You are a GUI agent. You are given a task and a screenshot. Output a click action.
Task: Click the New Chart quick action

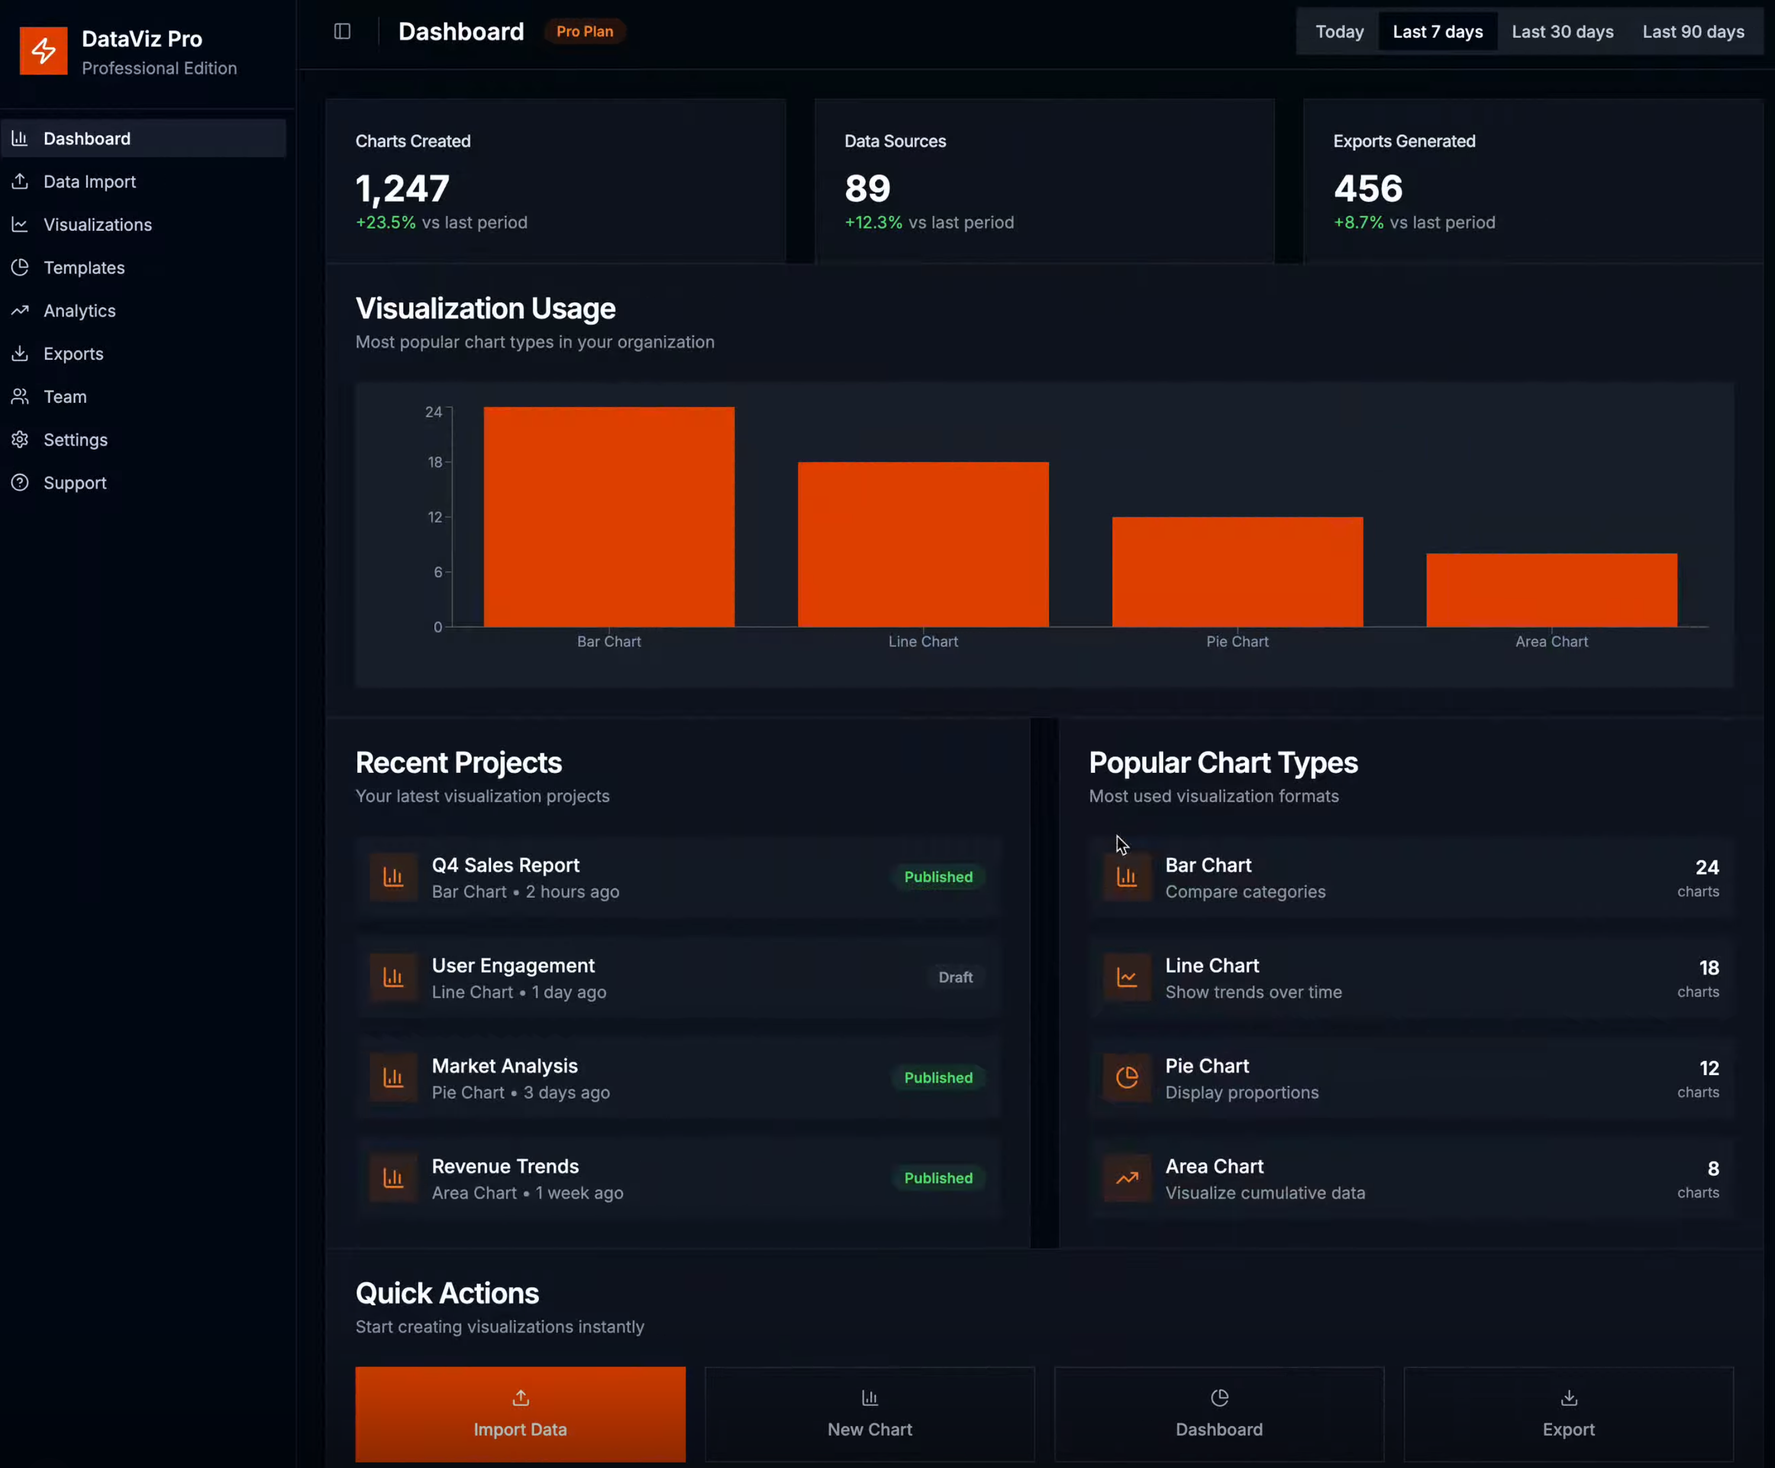coord(869,1414)
